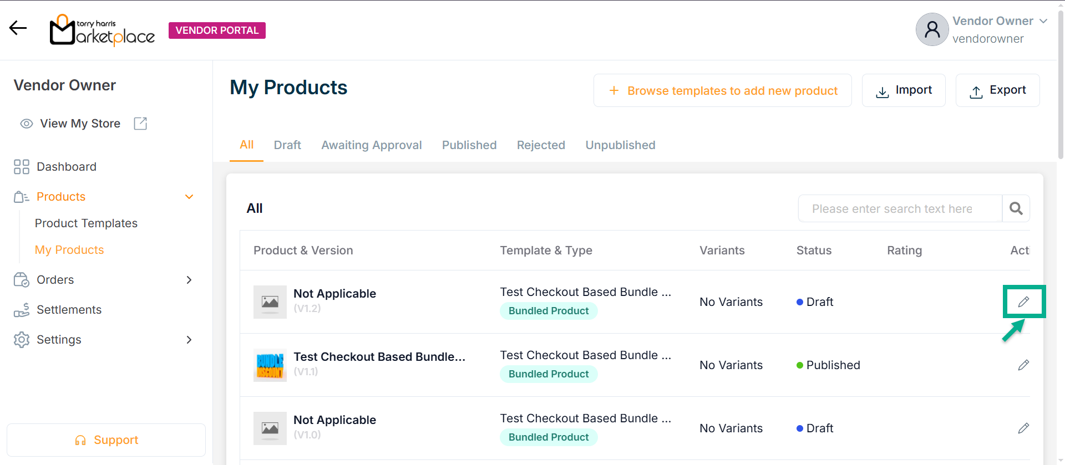Click the Settings gear icon
Image resolution: width=1065 pixels, height=465 pixels.
22,340
